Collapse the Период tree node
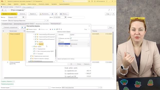 click(32, 46)
